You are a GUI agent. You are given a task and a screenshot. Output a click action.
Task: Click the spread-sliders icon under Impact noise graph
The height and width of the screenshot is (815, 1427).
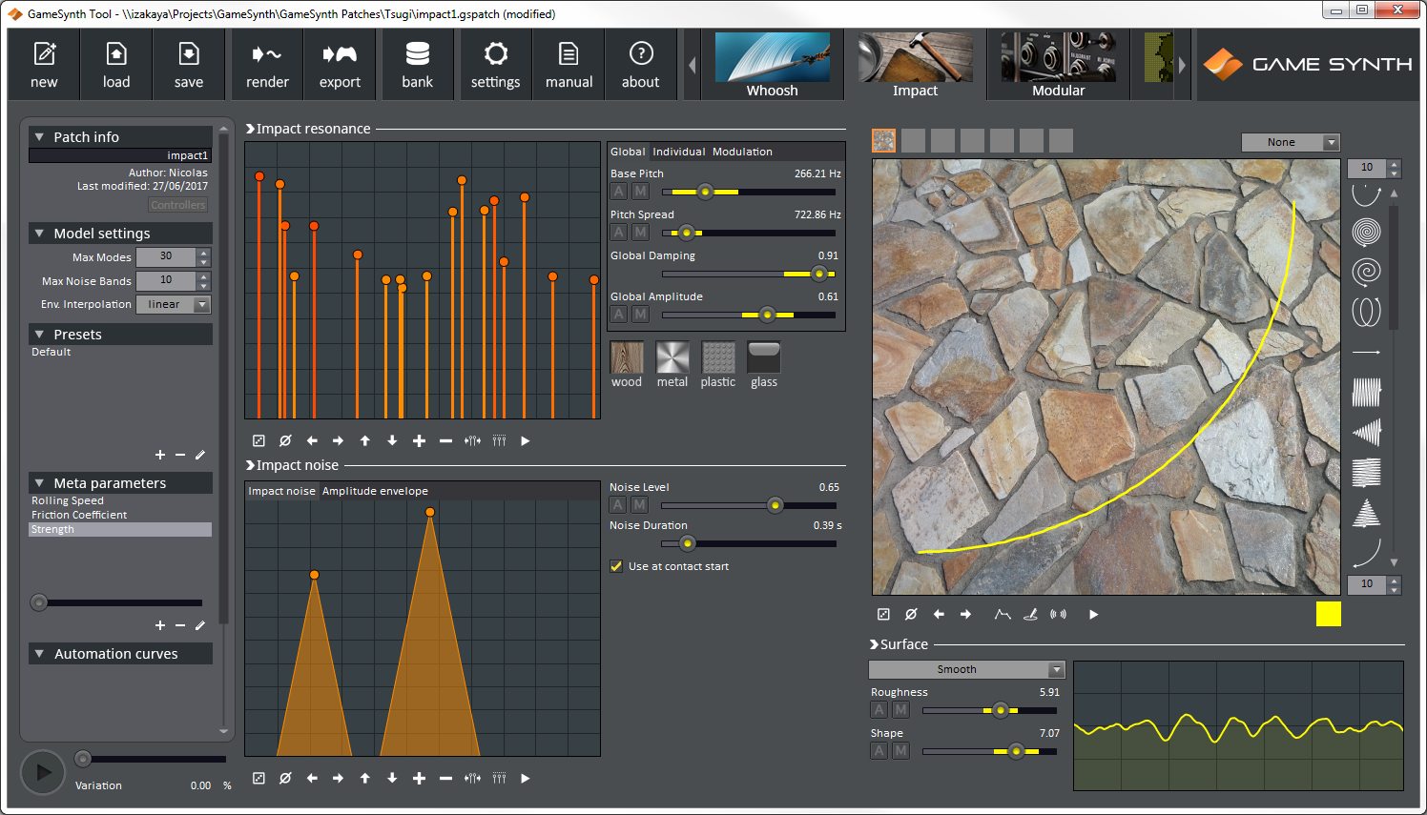click(472, 778)
